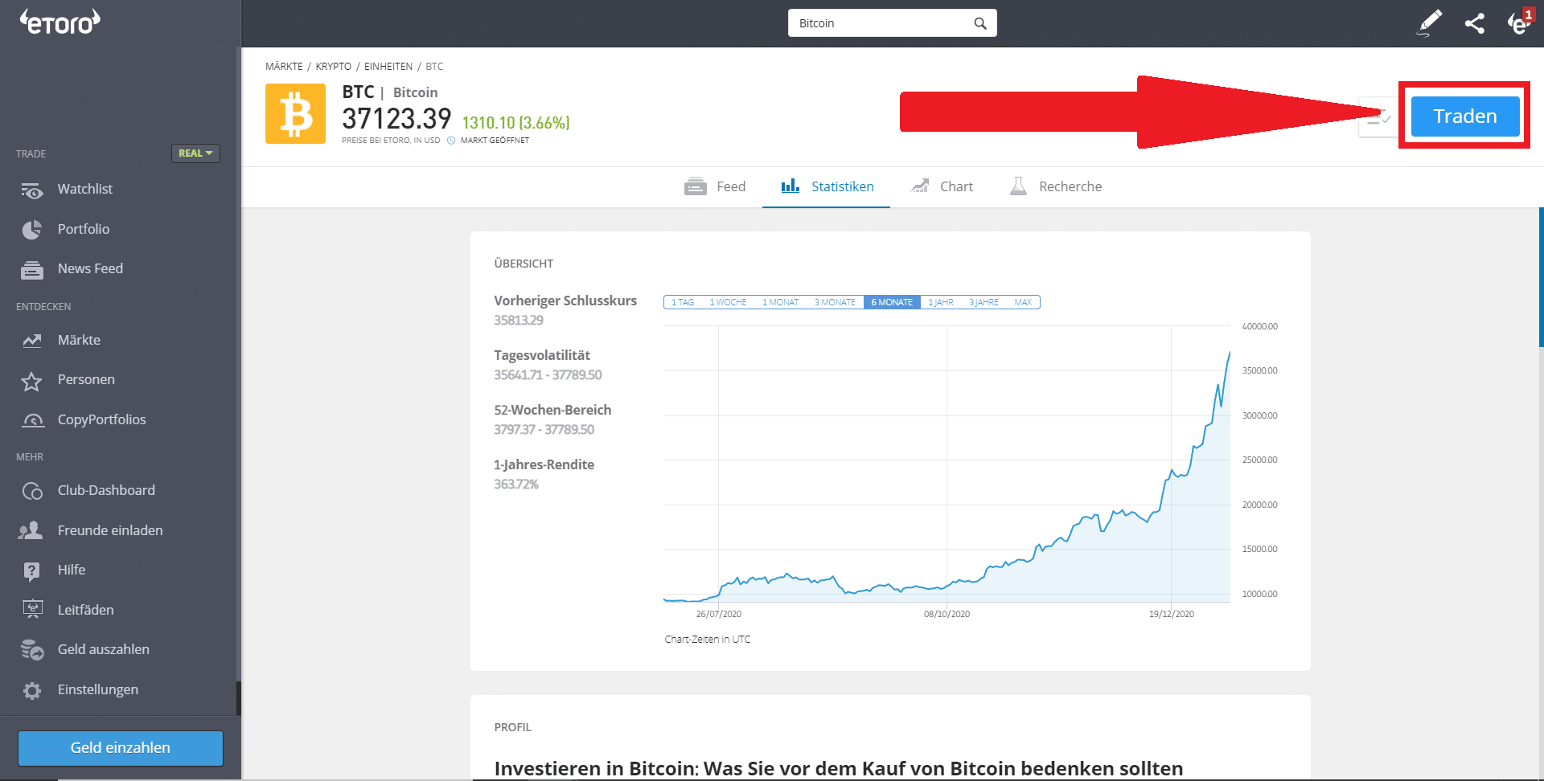Image resolution: width=1544 pixels, height=781 pixels.
Task: Click the Watchlist eye icon
Action: (x=32, y=190)
